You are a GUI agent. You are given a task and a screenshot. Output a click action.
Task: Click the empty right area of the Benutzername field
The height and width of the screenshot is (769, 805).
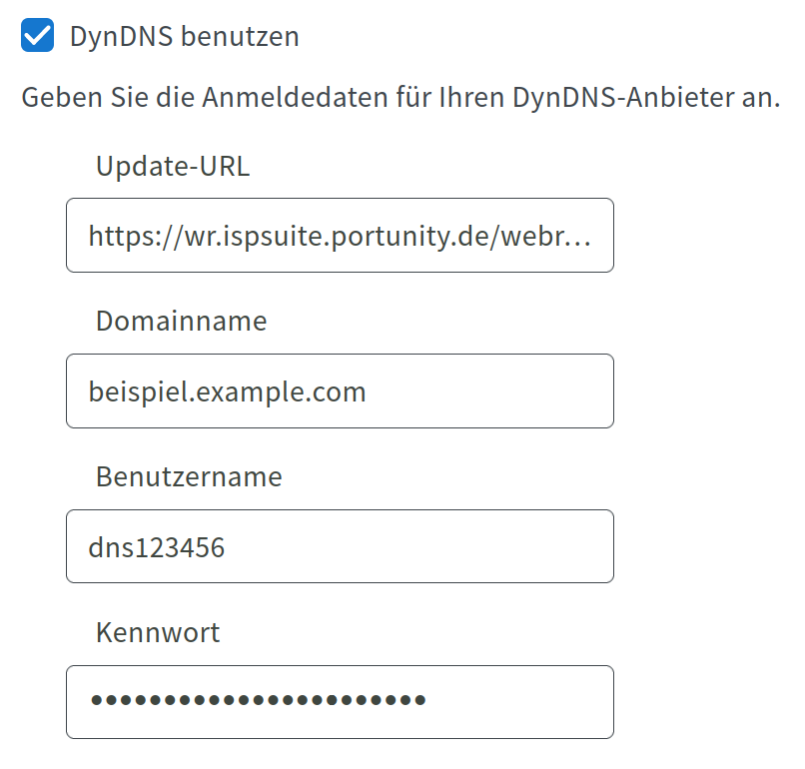pos(449,547)
